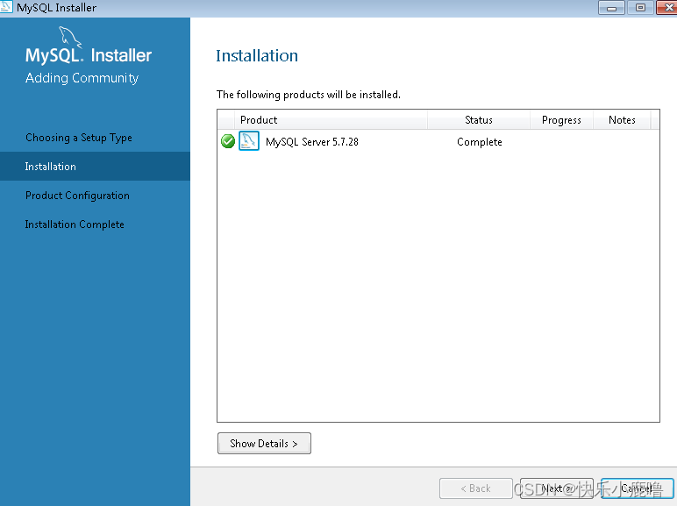Click the Next button
The height and width of the screenshot is (506, 677).
tap(557, 488)
